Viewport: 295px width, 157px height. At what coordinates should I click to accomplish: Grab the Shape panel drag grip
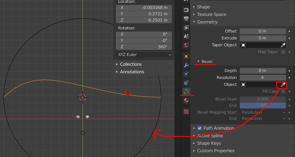tap(291, 7)
